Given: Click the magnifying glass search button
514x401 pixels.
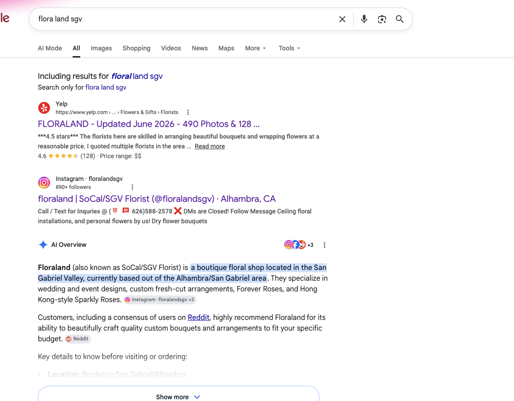Looking at the screenshot, I should (x=399, y=19).
